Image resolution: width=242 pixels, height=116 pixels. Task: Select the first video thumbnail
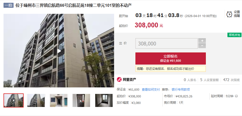click(14, 100)
